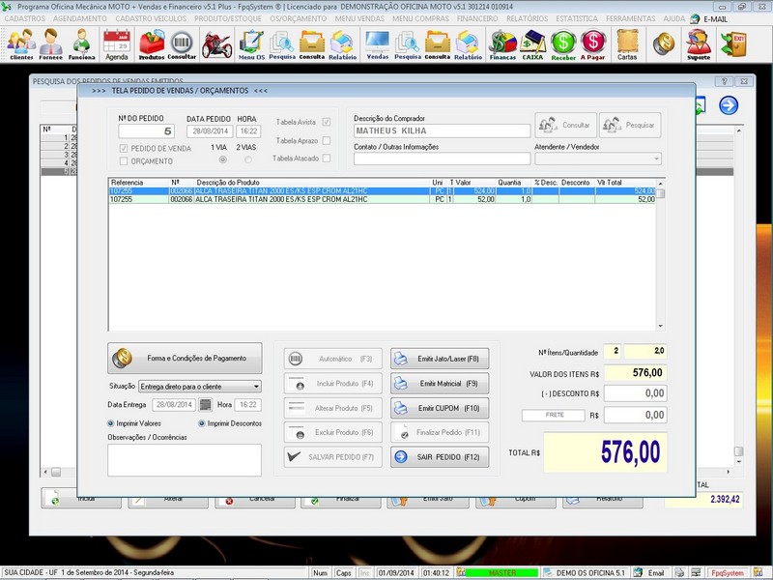This screenshot has height=580, width=773.
Task: Open the motorcycle vehicle register icon
Action: (216, 44)
